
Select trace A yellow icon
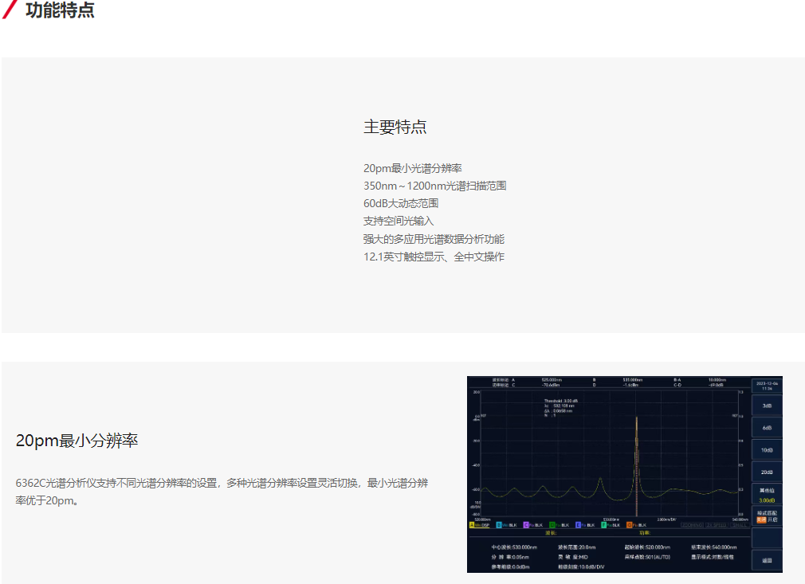pyautogui.click(x=471, y=525)
